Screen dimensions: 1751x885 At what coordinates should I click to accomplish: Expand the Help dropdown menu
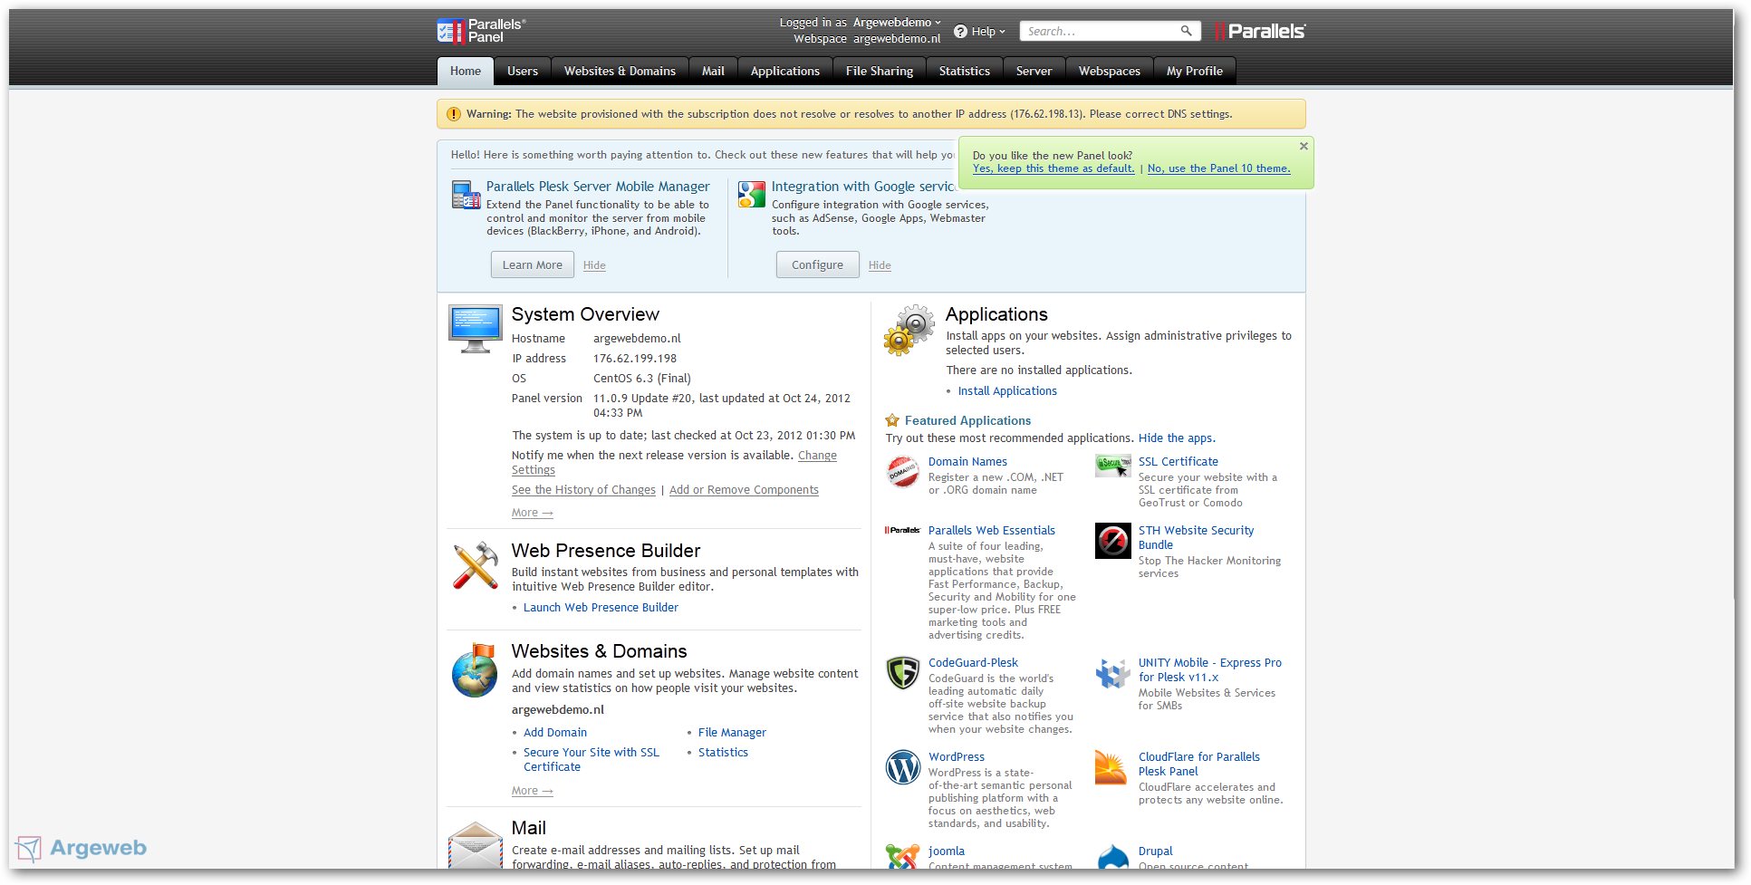click(988, 32)
